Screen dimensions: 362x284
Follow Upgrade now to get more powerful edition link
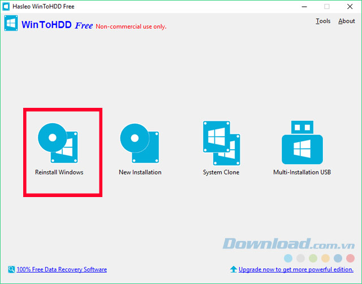(x=296, y=269)
